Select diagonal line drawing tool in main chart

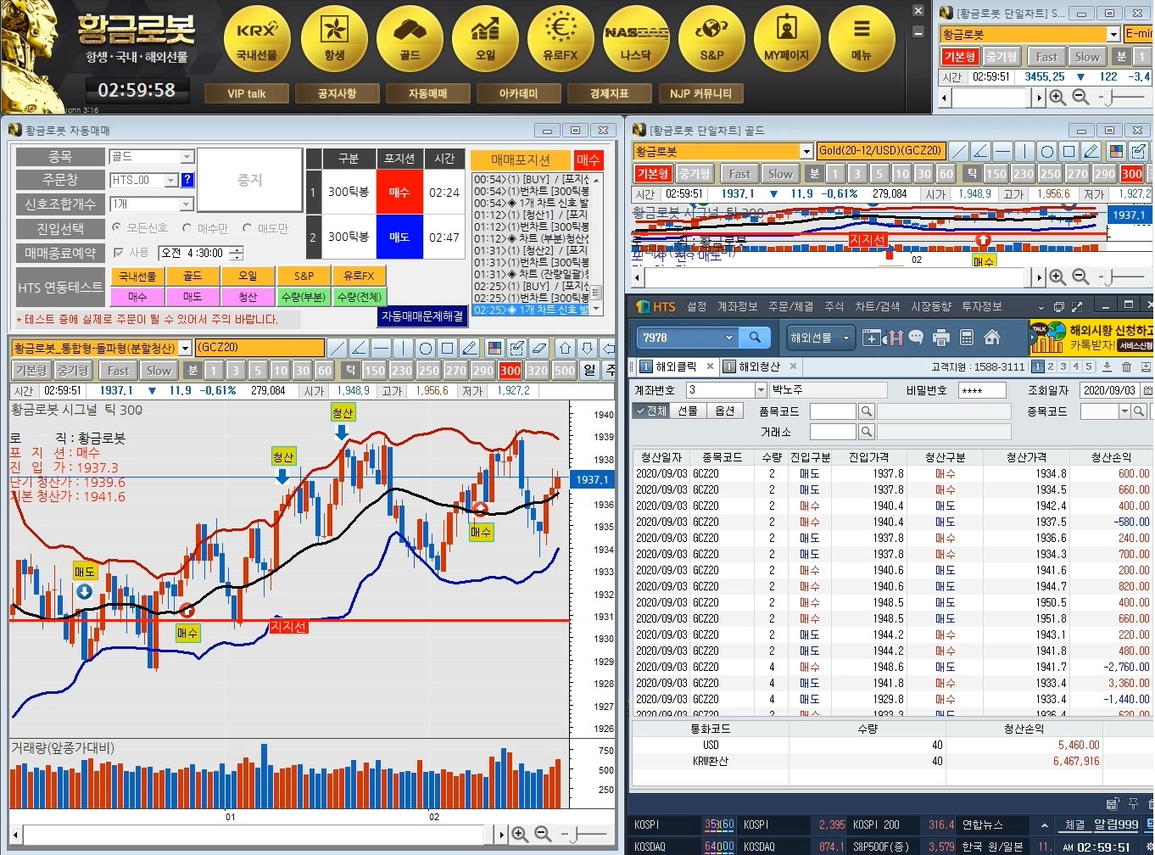click(337, 348)
